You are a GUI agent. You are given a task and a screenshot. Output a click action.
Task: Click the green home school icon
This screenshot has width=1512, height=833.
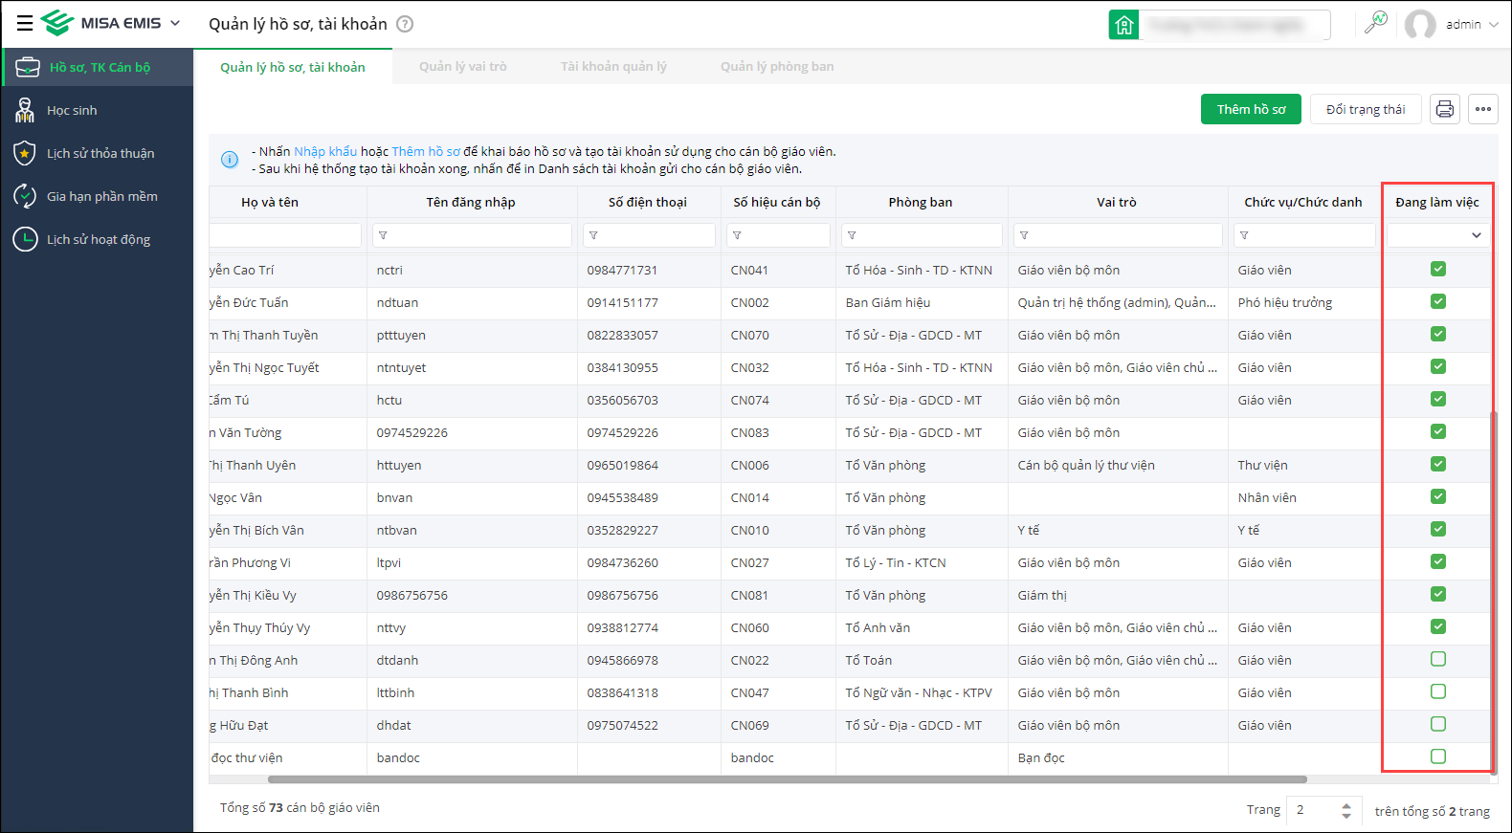pyautogui.click(x=1123, y=25)
